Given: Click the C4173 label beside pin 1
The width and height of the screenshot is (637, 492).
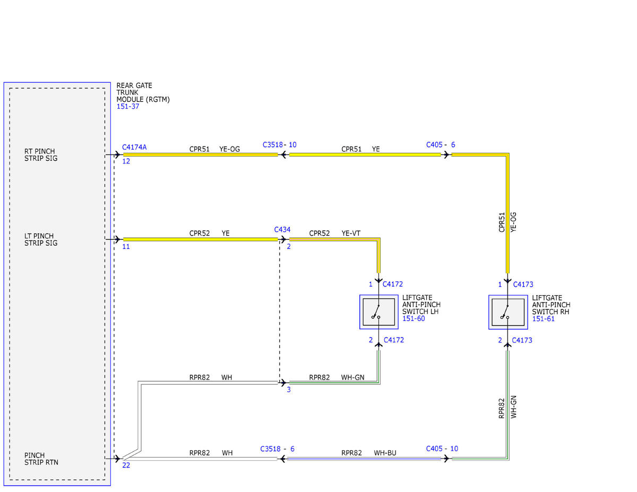Looking at the screenshot, I should tap(523, 284).
